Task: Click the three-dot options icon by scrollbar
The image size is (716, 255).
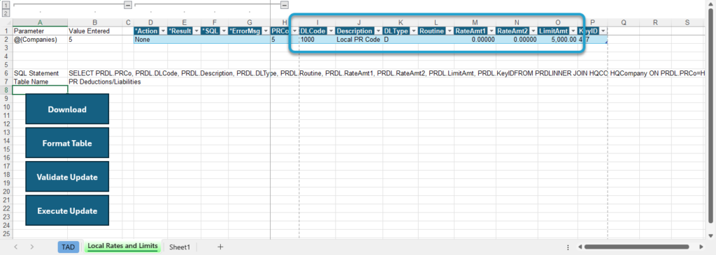Action: (568, 247)
